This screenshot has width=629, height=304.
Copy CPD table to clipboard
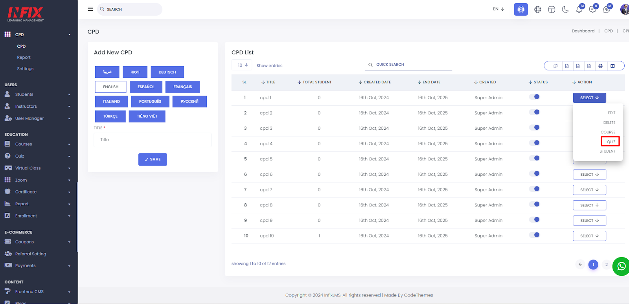click(x=555, y=66)
